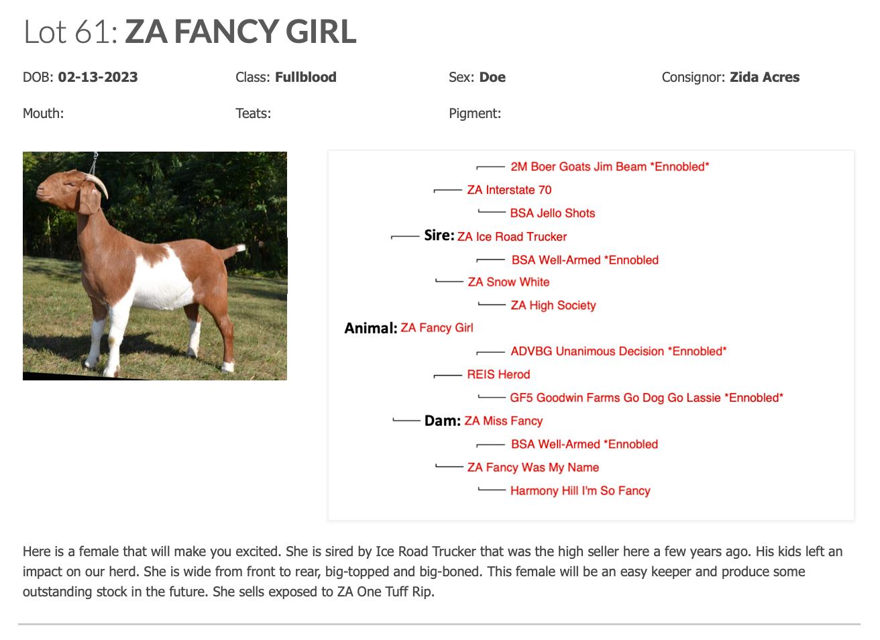
Task: Click the lot description paragraph
Action: 433,572
